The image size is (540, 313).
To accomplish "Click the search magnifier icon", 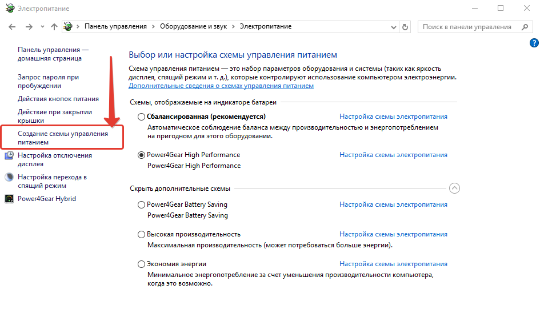I will [x=525, y=27].
